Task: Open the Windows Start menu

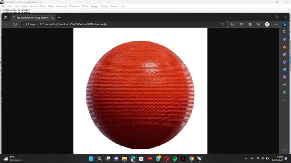Action: tap(91, 159)
